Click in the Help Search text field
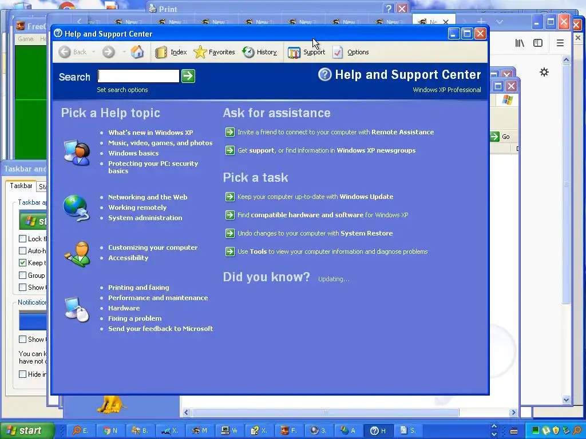 pos(138,76)
